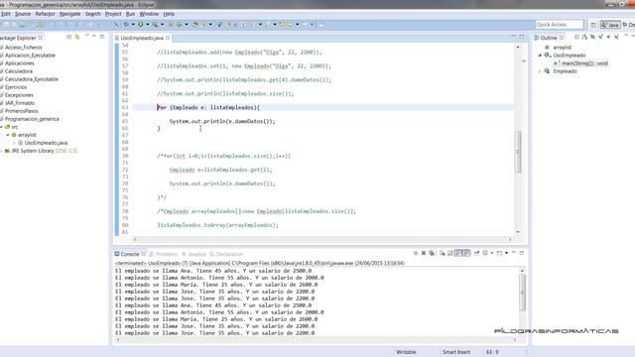The height and width of the screenshot is (357, 635).
Task: Click Writable in status bar
Action: click(406, 352)
